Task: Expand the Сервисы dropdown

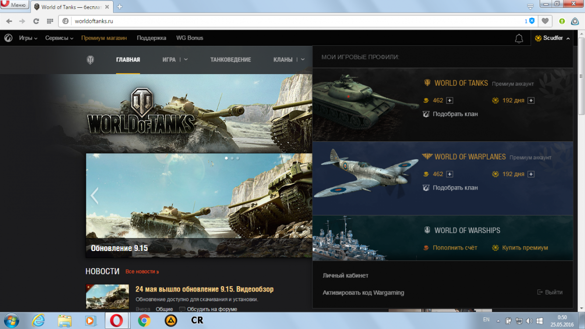Action: tap(59, 38)
